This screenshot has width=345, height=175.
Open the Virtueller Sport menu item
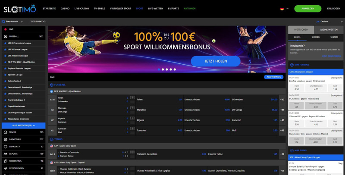tap(120, 9)
